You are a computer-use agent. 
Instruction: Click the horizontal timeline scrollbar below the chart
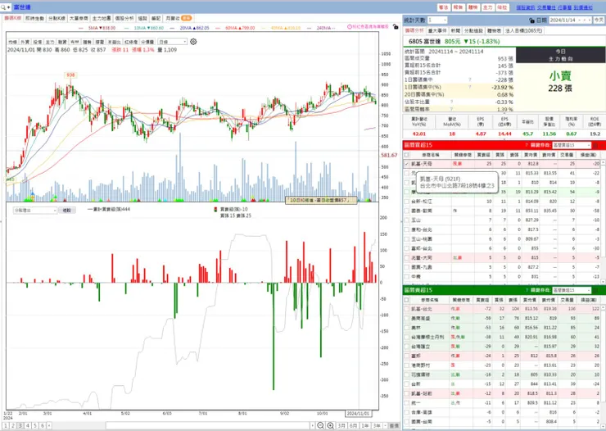(209, 425)
